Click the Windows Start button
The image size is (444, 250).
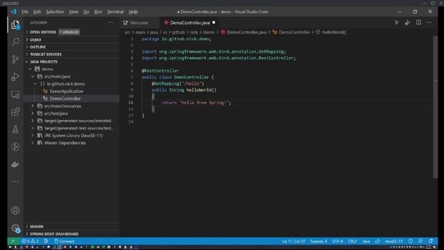coord(10,247)
